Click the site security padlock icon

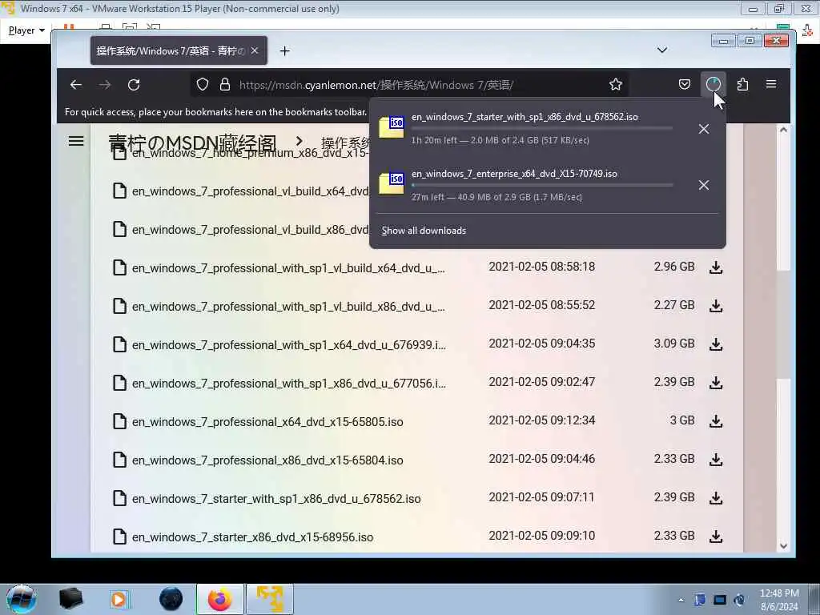pos(225,84)
